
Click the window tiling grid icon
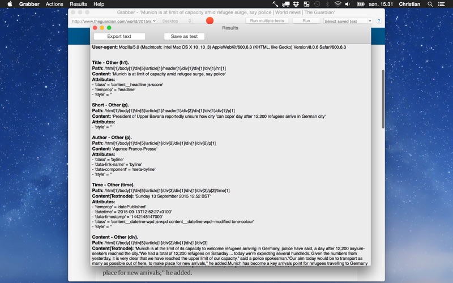(306, 4)
